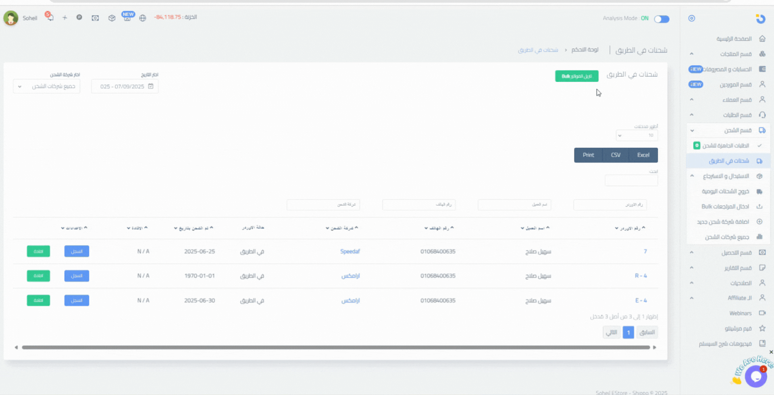Click the cash/money icon in top bar
The height and width of the screenshot is (395, 774).
[x=95, y=18]
